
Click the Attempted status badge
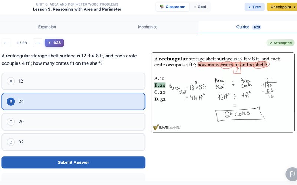coord(280,43)
